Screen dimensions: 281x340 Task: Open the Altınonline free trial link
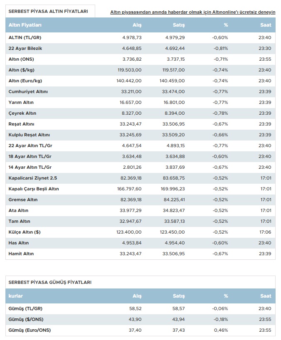(193, 12)
